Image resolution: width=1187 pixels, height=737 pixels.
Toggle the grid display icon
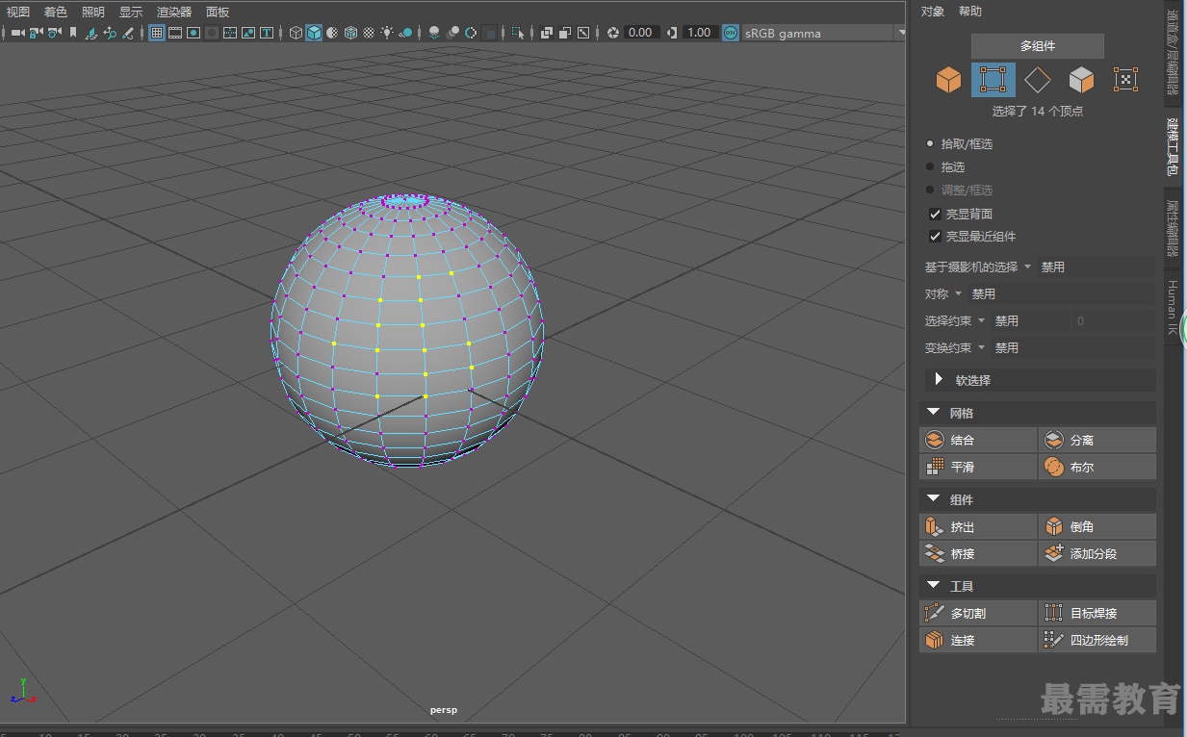coord(156,33)
